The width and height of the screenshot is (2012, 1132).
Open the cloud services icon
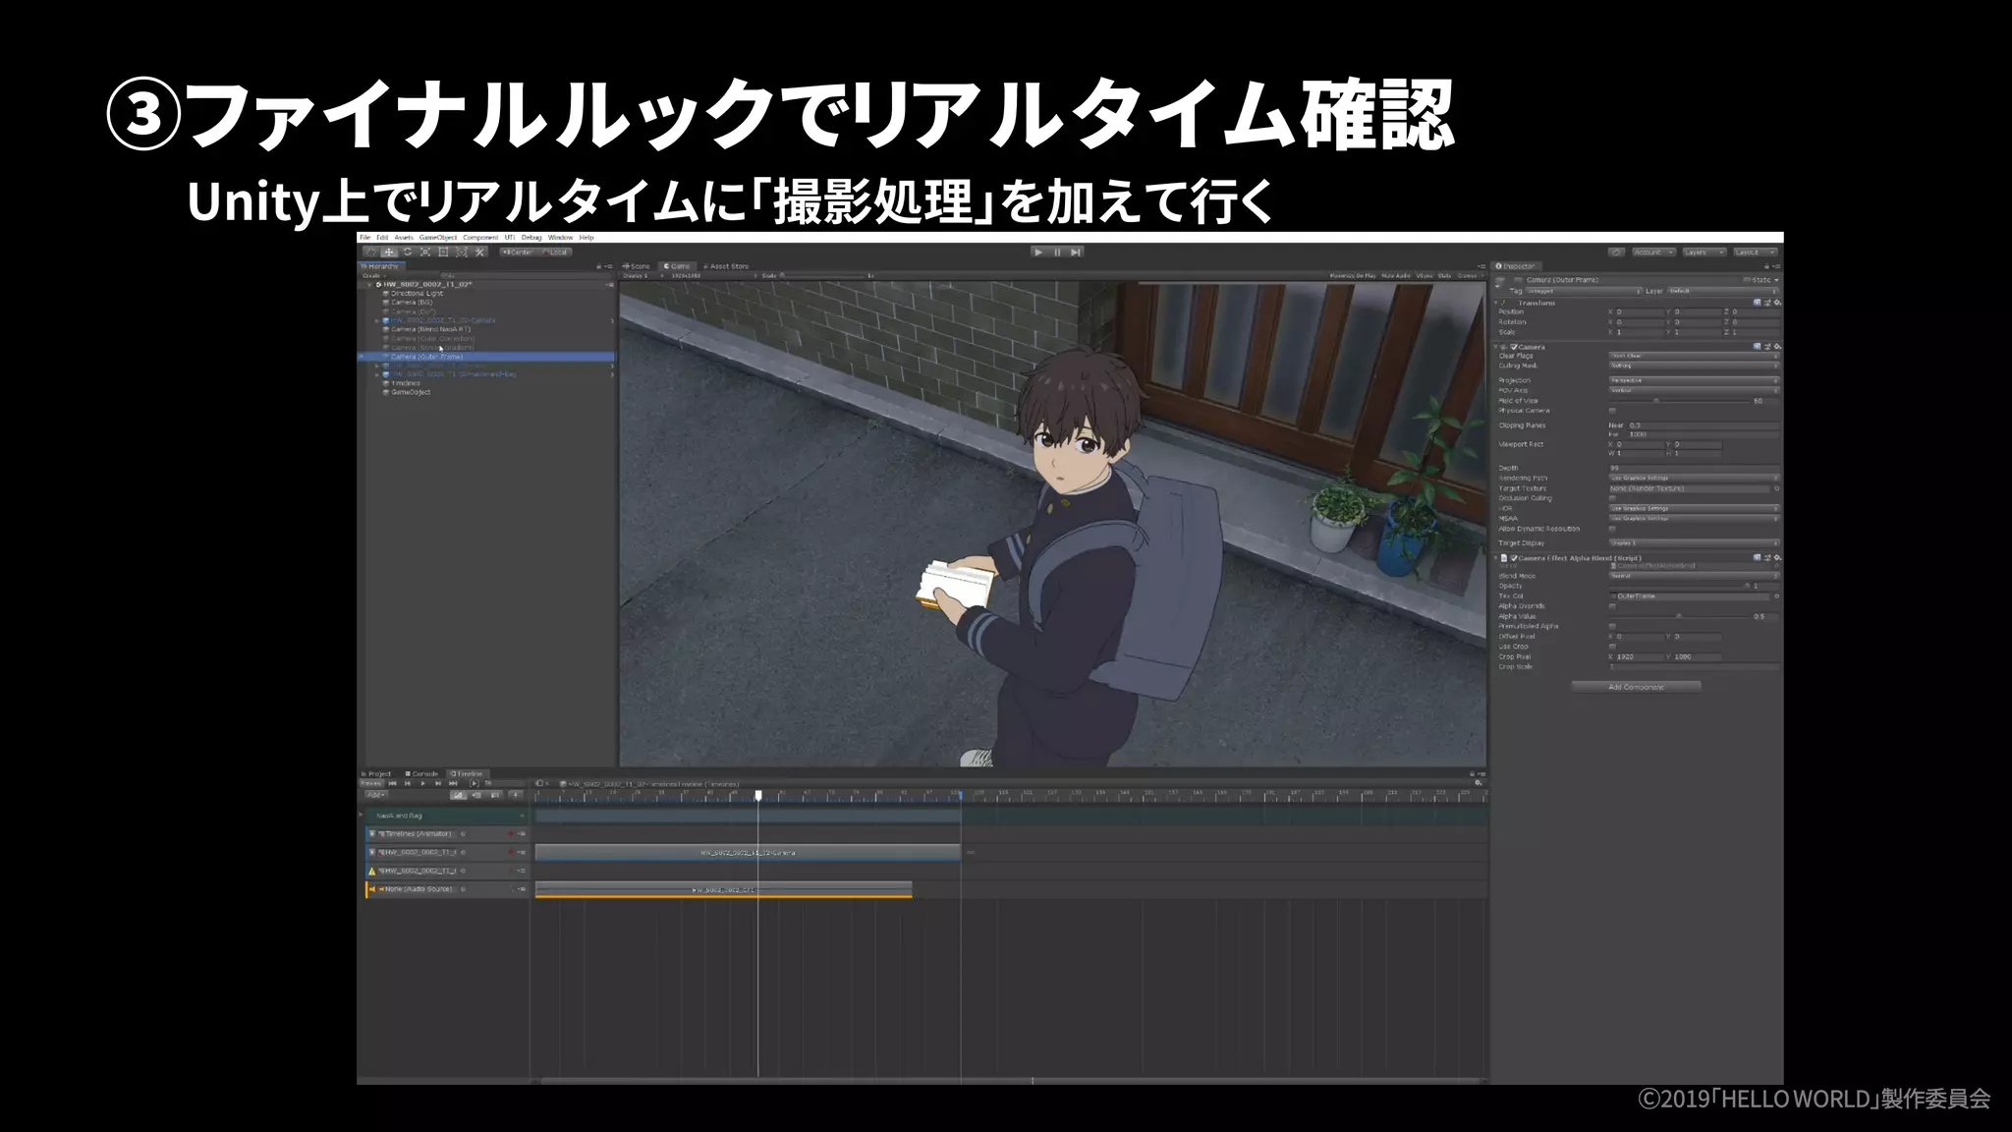(x=1616, y=253)
